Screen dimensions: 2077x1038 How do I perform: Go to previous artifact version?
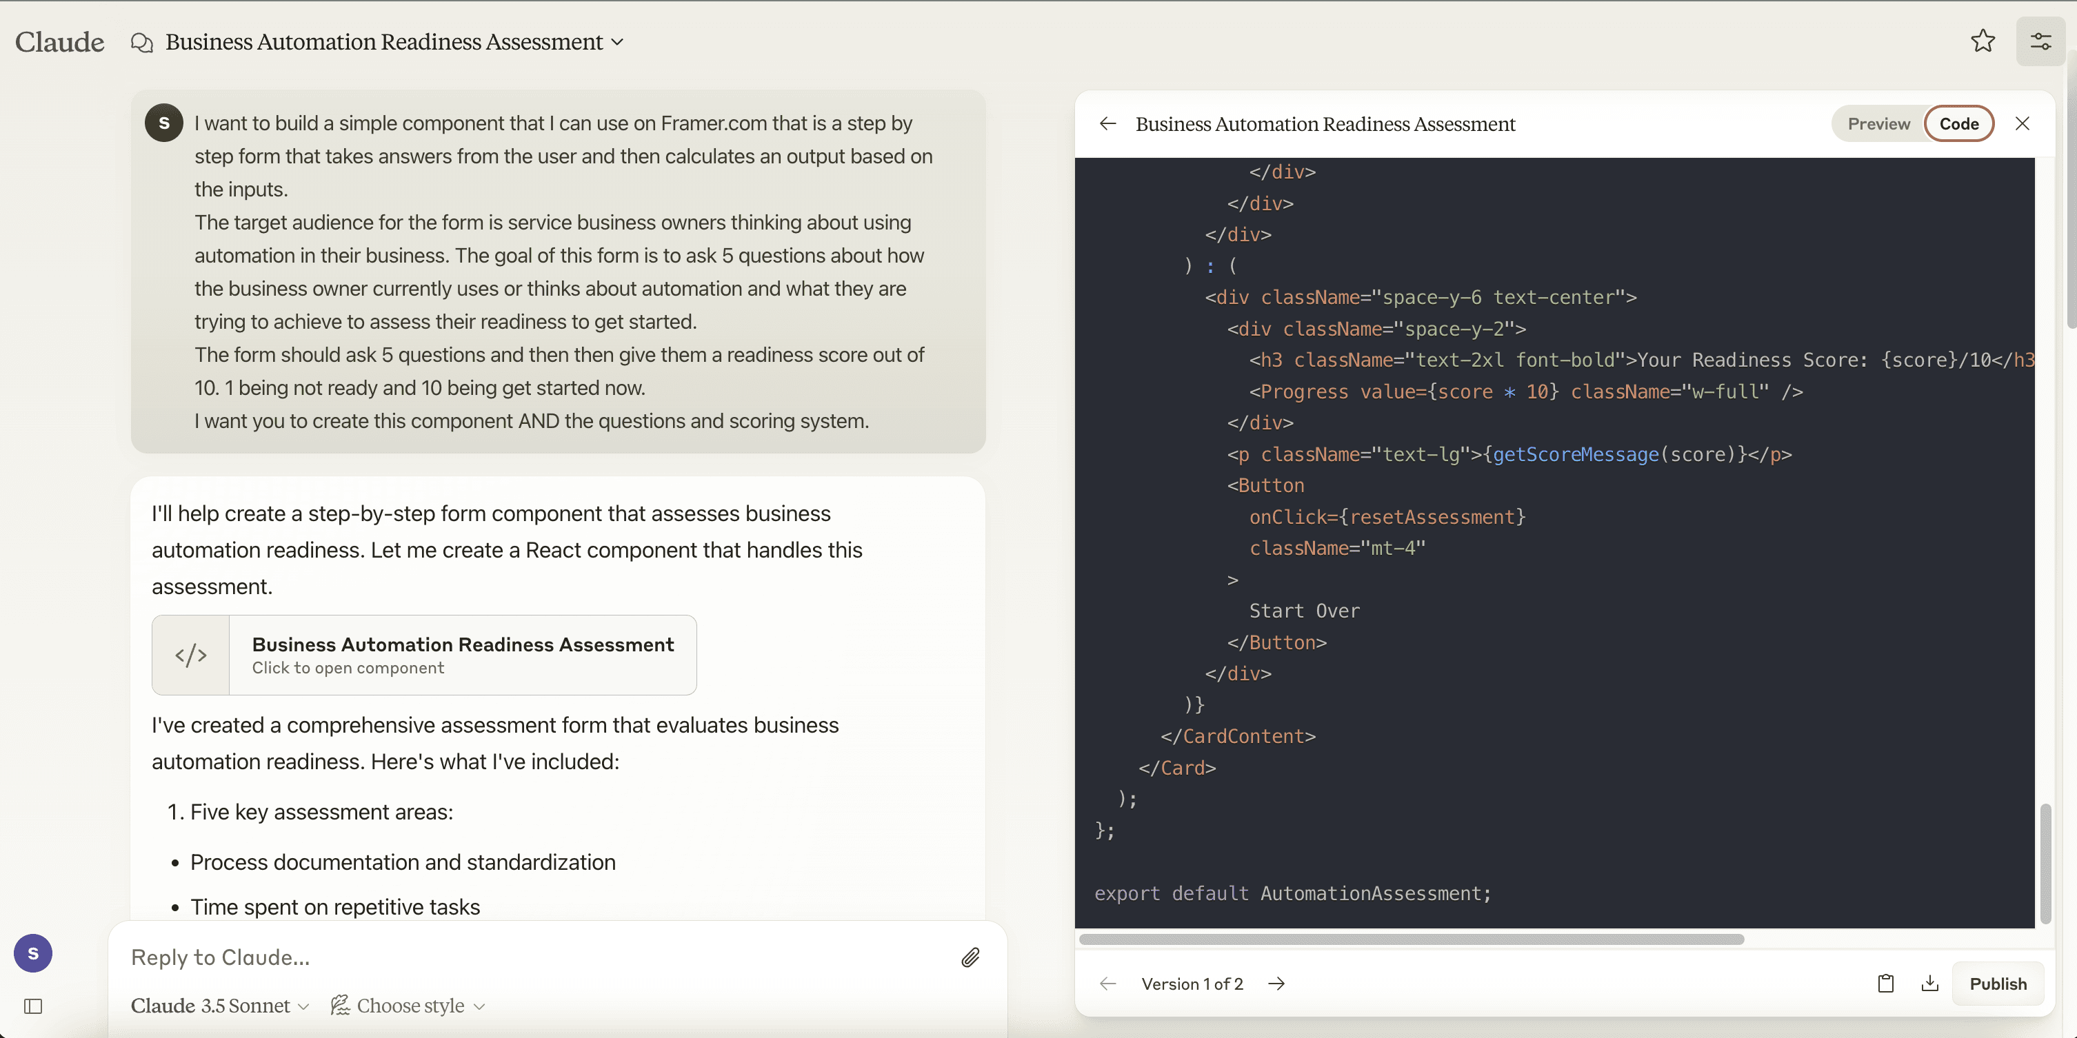1108,983
